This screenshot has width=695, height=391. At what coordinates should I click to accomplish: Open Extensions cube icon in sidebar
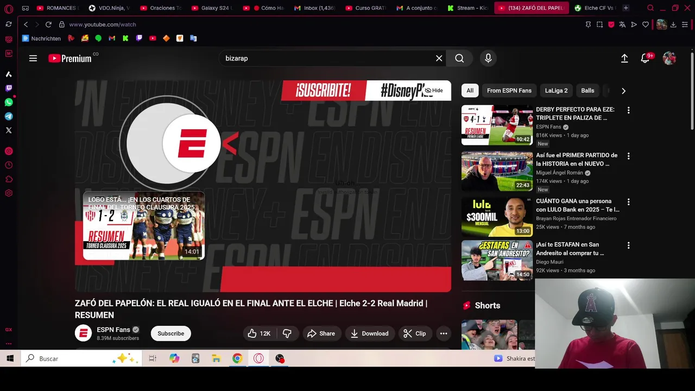9,179
